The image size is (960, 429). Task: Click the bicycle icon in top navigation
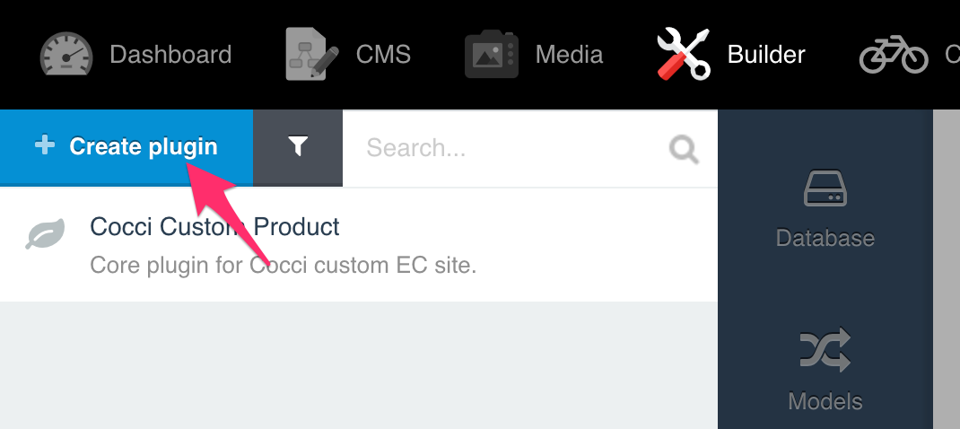point(894,55)
